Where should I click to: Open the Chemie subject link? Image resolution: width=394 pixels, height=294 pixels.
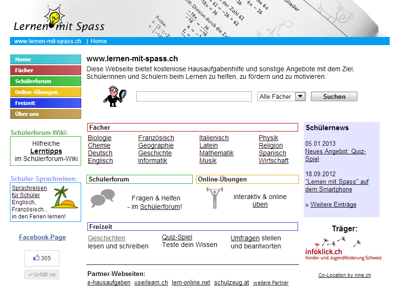99,146
